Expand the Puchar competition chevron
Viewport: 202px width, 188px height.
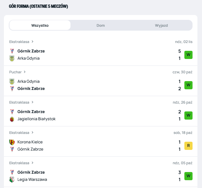tap(25, 72)
